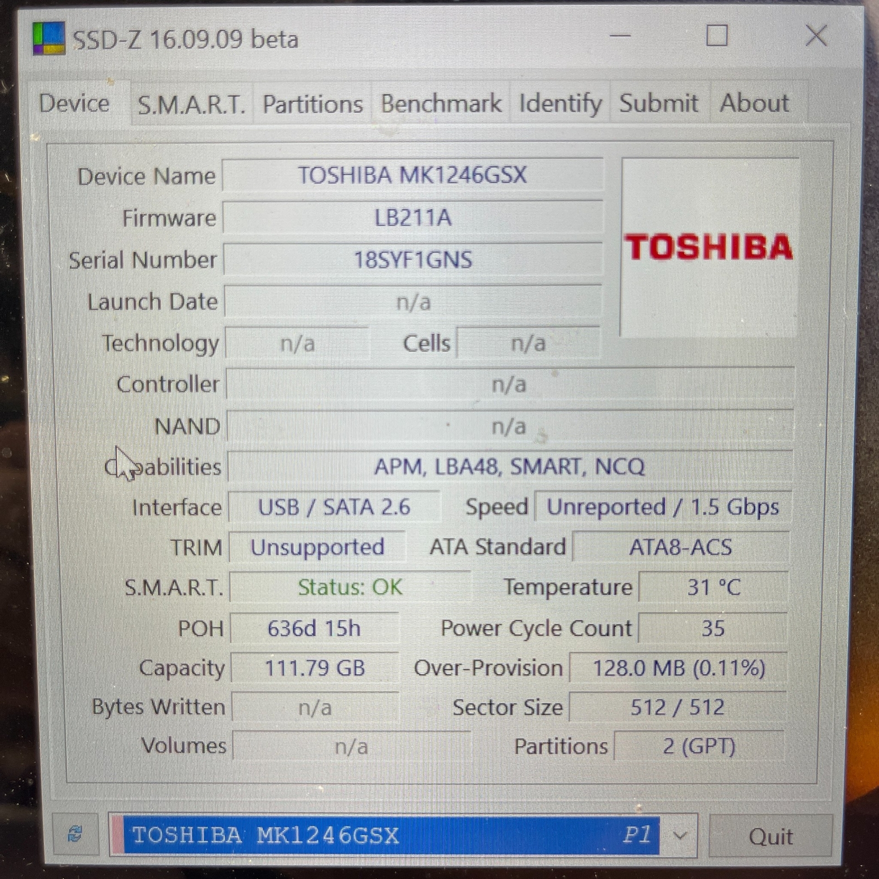Click the Temperature value 31 °C
Screen dimensions: 879x879
[x=714, y=587]
